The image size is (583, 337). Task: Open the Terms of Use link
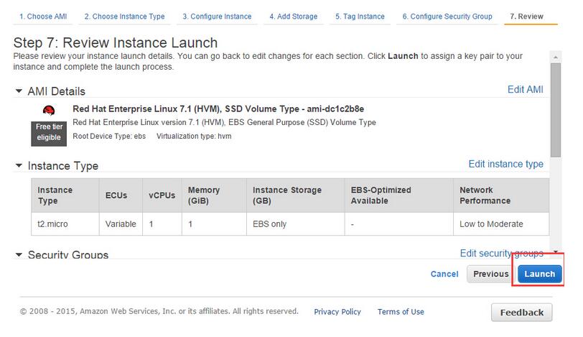click(401, 312)
